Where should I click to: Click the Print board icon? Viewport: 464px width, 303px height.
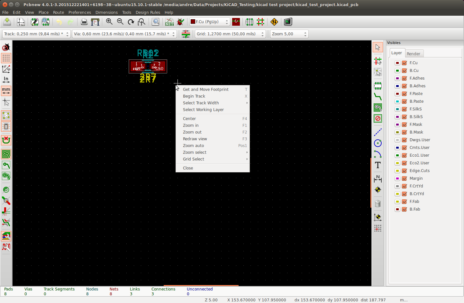[x=84, y=22]
